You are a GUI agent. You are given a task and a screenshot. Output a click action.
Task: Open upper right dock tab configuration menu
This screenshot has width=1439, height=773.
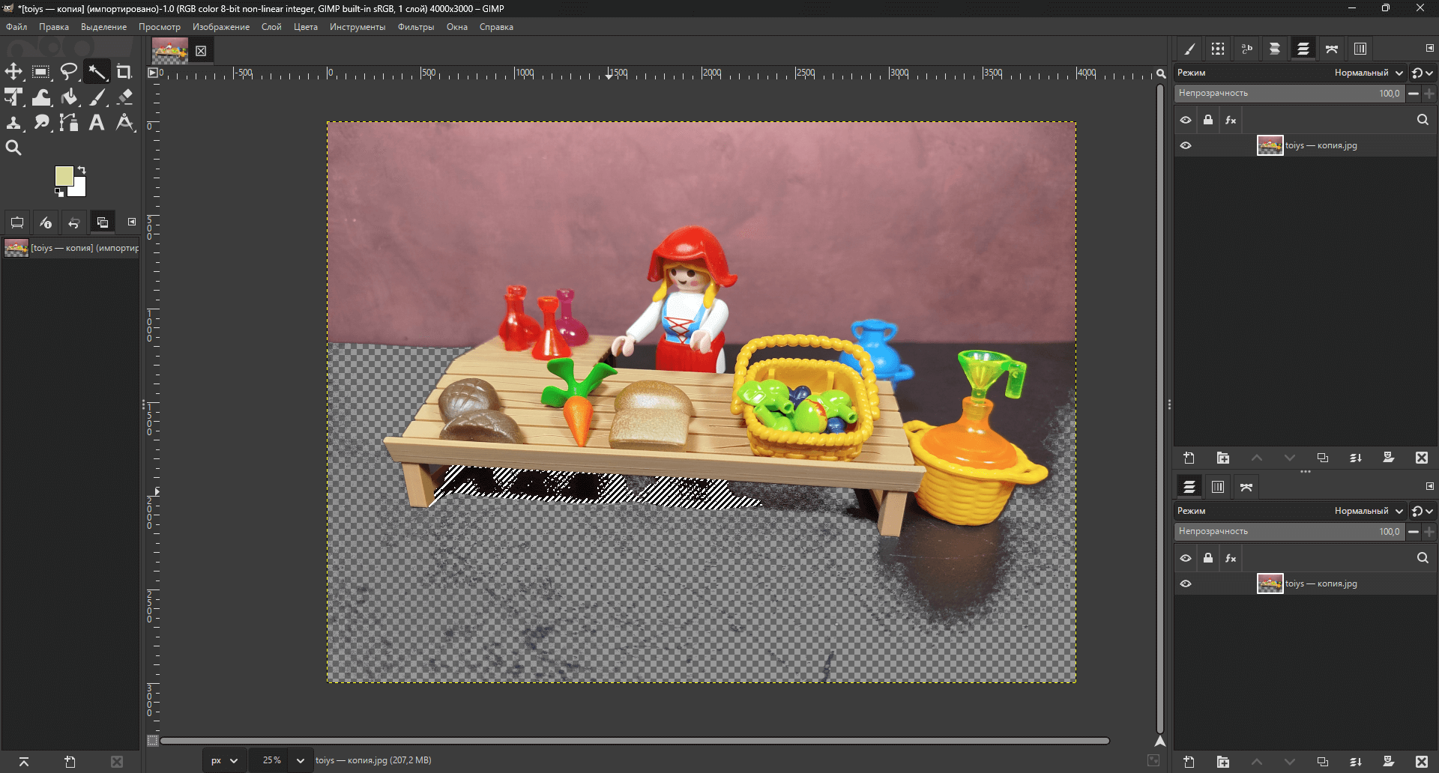[1429, 48]
